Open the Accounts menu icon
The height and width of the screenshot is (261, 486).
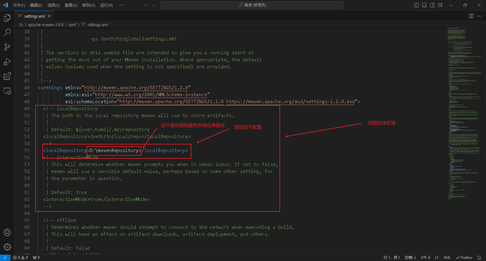7,232
